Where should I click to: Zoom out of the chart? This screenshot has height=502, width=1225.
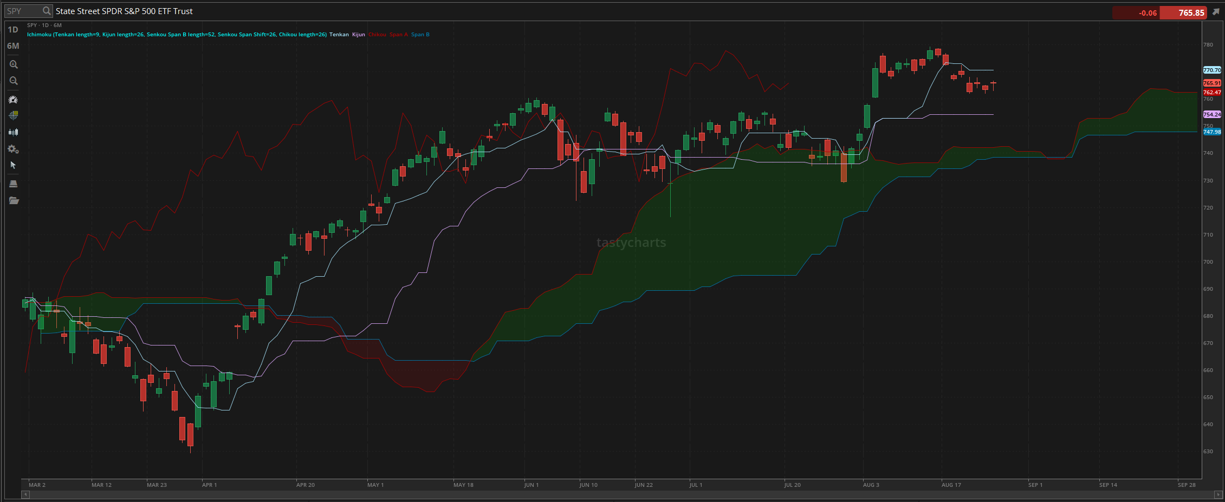point(14,81)
